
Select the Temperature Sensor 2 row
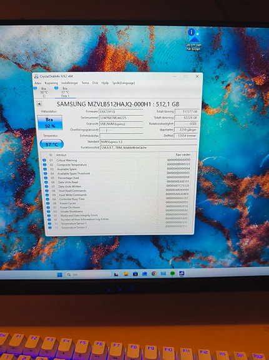[x=118, y=227]
